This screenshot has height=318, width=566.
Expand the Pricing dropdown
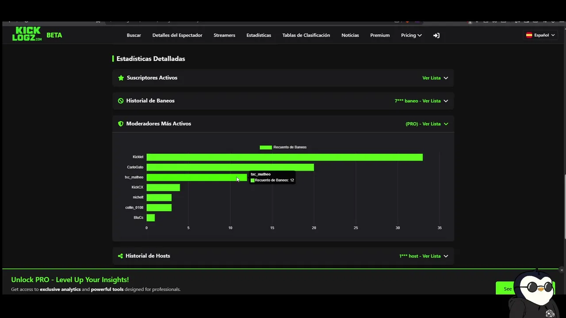coord(411,35)
